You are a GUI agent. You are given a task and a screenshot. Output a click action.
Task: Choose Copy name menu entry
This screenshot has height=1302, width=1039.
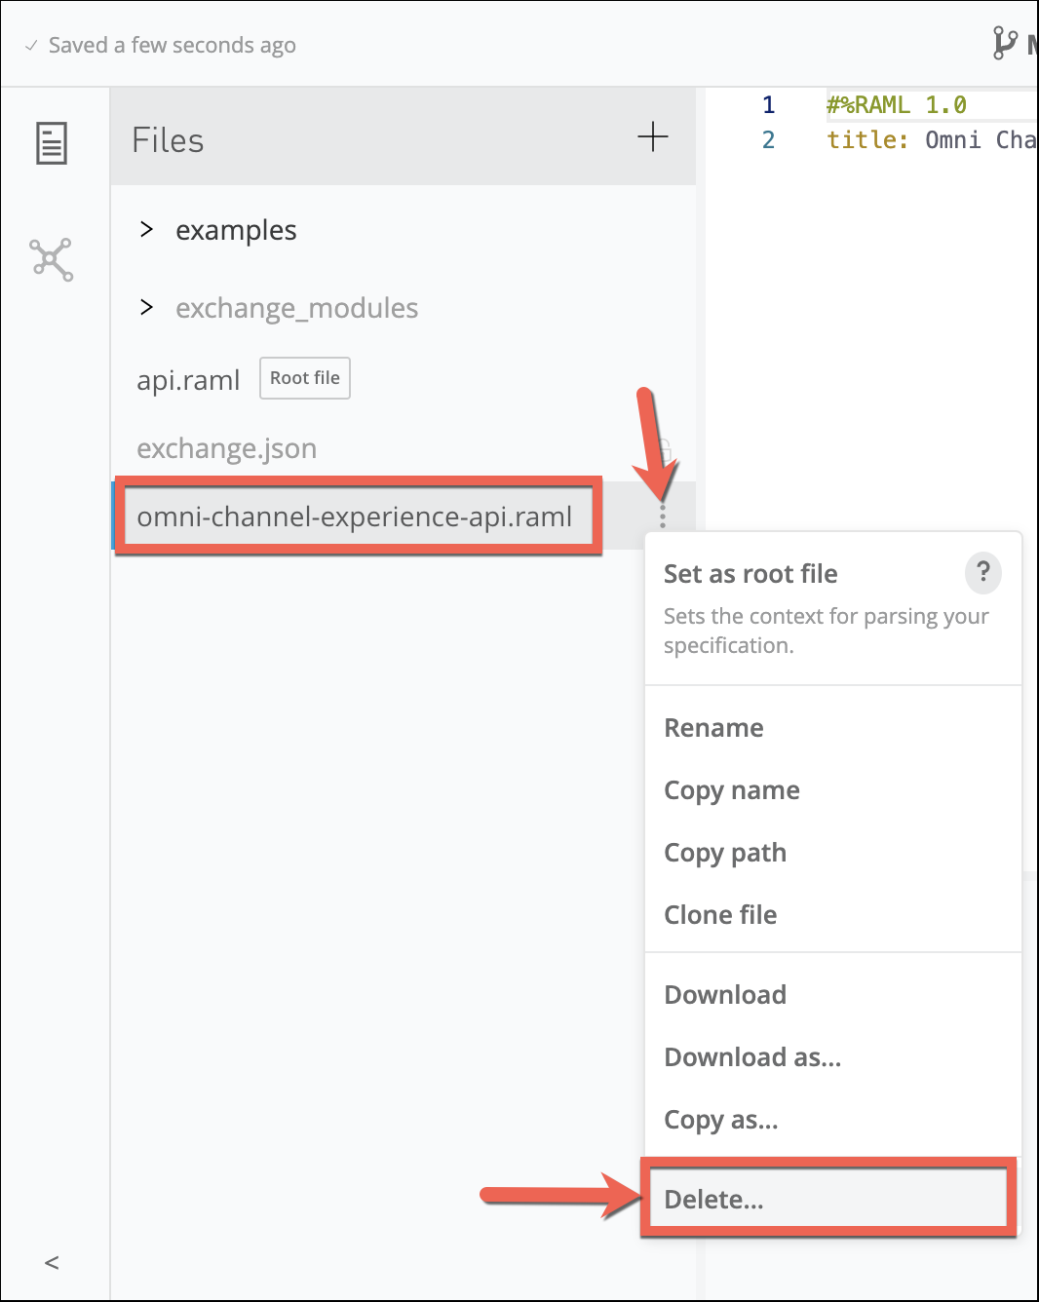pyautogui.click(x=731, y=790)
